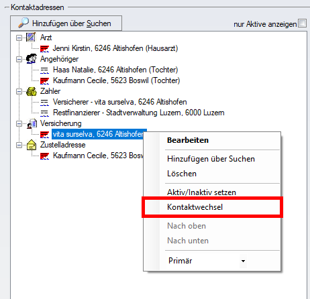Collapse the Zahler tree node
Screen dimensions: 310x299
tap(19, 91)
